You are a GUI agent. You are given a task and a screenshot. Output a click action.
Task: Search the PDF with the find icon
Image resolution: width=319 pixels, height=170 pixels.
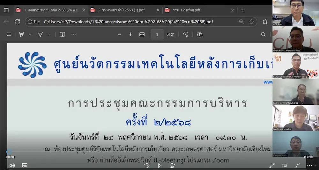(x=263, y=34)
